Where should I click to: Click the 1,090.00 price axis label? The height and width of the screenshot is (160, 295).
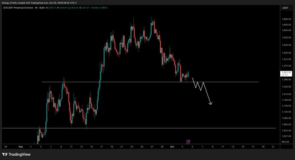tap(286, 118)
